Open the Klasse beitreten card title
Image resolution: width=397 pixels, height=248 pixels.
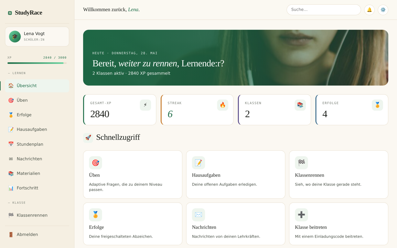click(x=311, y=227)
